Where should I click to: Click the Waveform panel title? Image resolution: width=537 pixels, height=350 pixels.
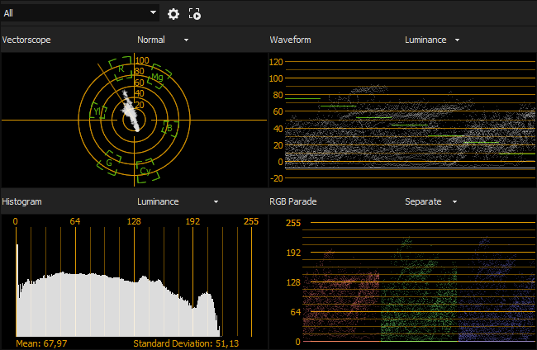[x=290, y=40]
